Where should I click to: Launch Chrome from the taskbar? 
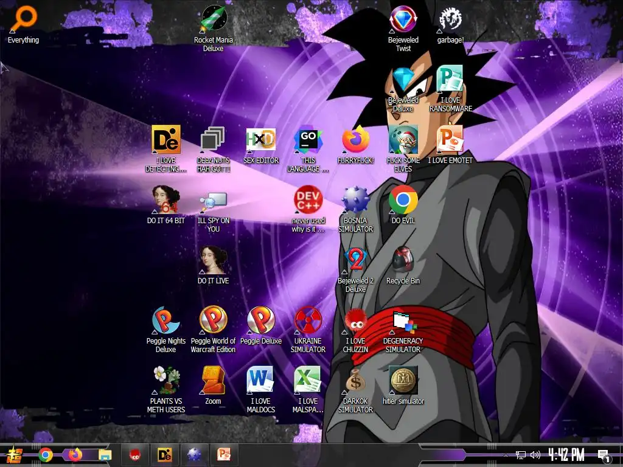coord(46,455)
